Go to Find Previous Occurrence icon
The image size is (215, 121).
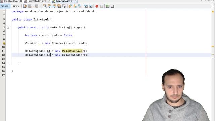pyautogui.click(x=49, y=6)
